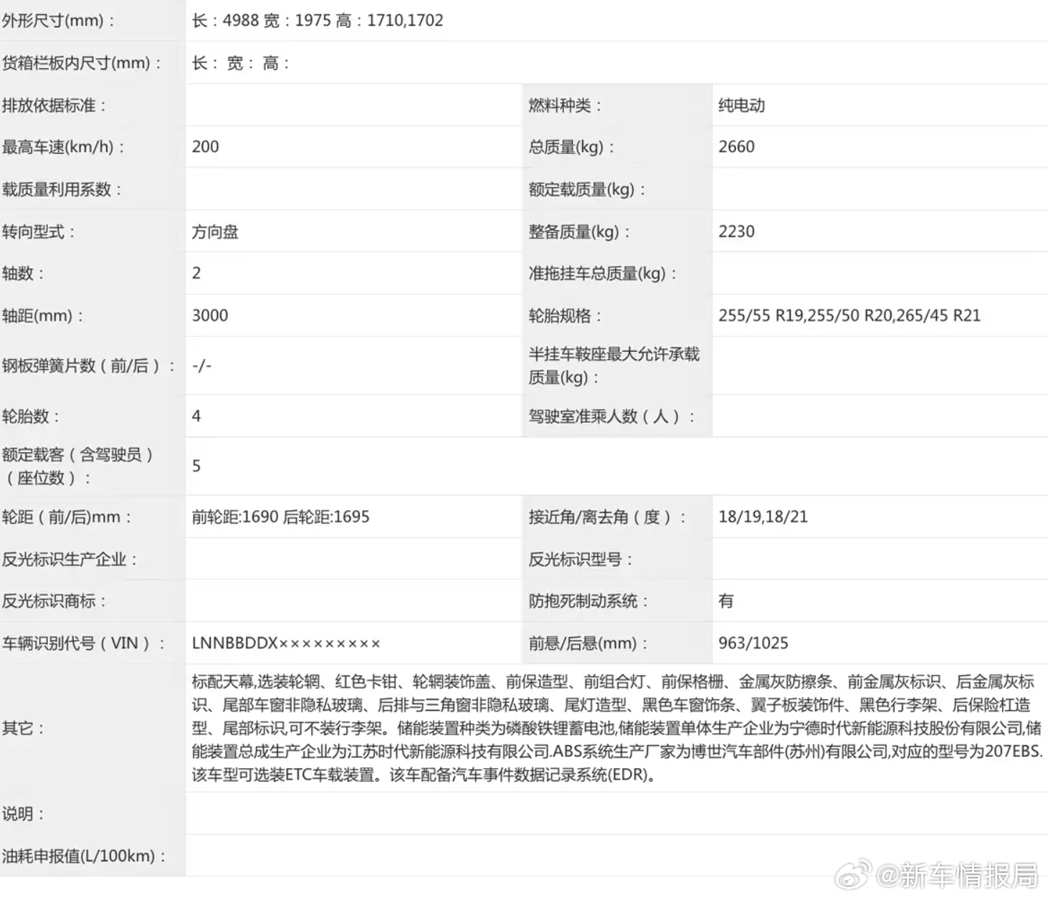The height and width of the screenshot is (900, 1048).
Task: Select the 外形尺寸(mm) header cell
Action: [57, 21]
